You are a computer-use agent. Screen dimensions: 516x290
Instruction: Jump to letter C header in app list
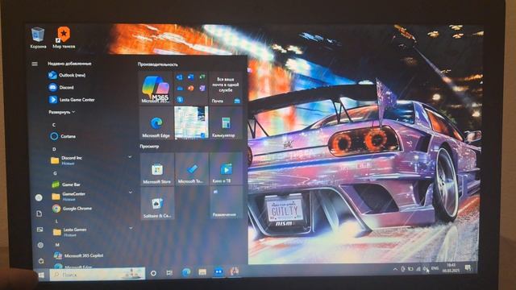(54, 125)
